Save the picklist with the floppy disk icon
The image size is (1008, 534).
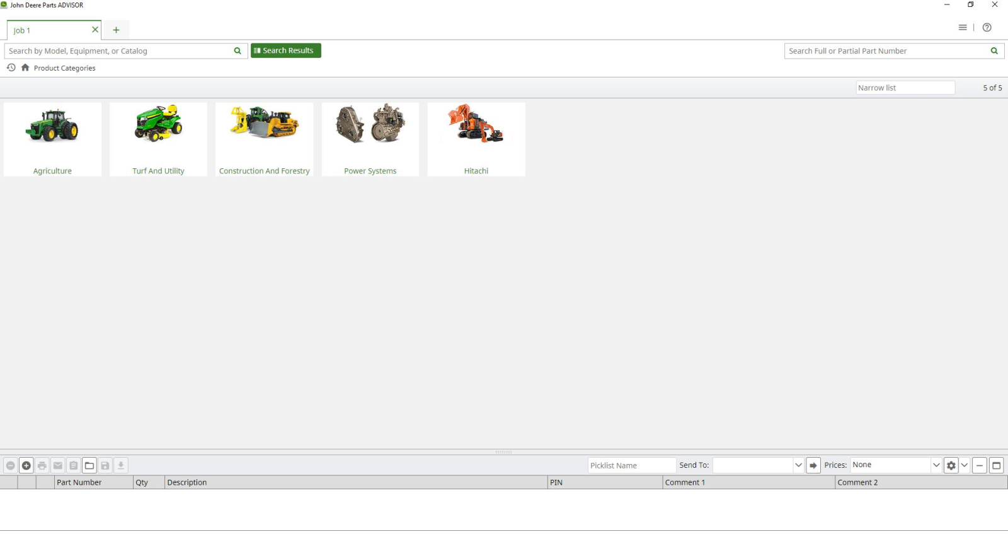[x=105, y=465]
